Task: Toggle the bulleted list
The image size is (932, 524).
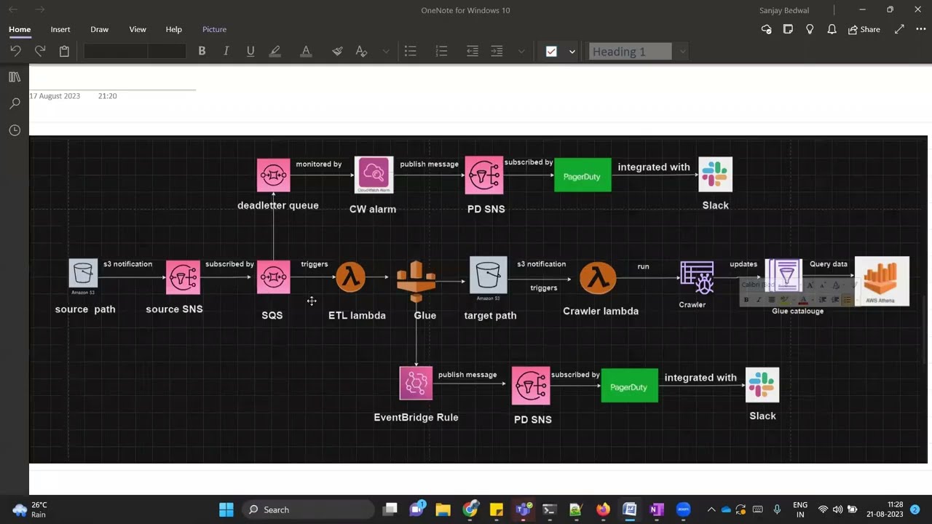Action: click(x=411, y=51)
